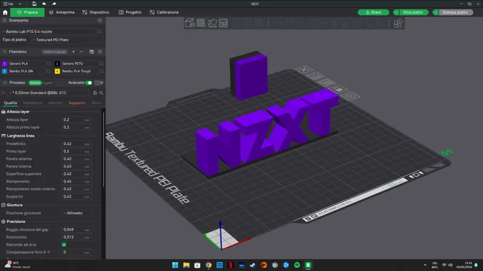Click the Stampa piatto button
This screenshot has width=483, height=271.
pyautogui.click(x=455, y=12)
